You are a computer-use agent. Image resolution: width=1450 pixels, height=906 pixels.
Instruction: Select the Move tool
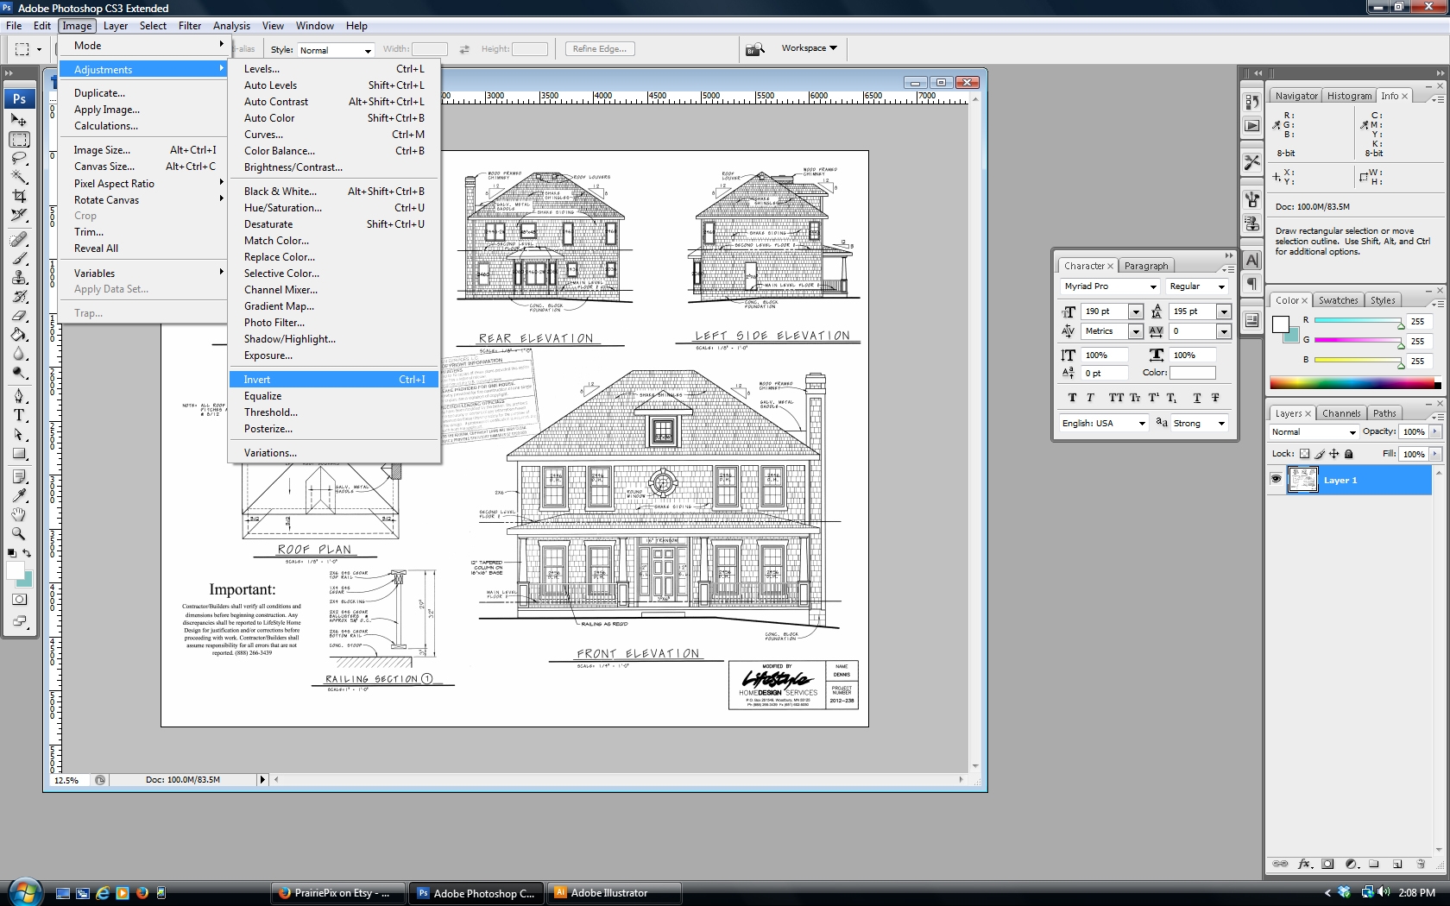click(19, 120)
